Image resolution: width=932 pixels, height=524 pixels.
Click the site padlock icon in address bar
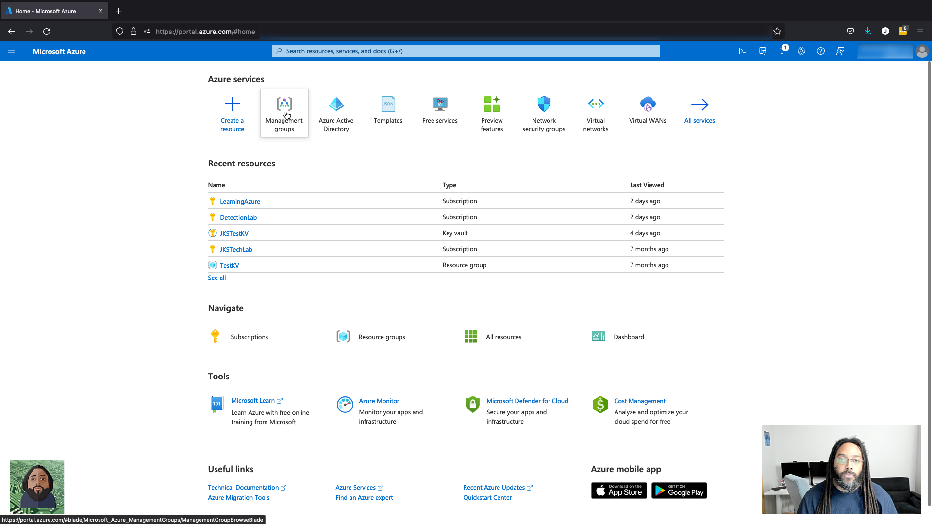(x=133, y=31)
